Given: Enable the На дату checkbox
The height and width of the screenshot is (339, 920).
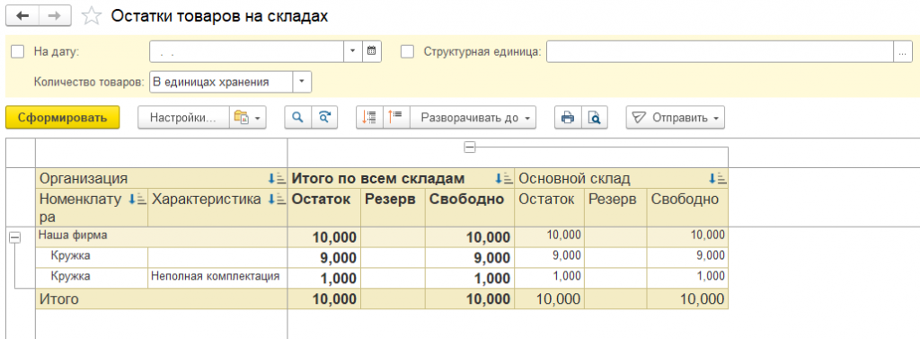Looking at the screenshot, I should pos(18,51).
